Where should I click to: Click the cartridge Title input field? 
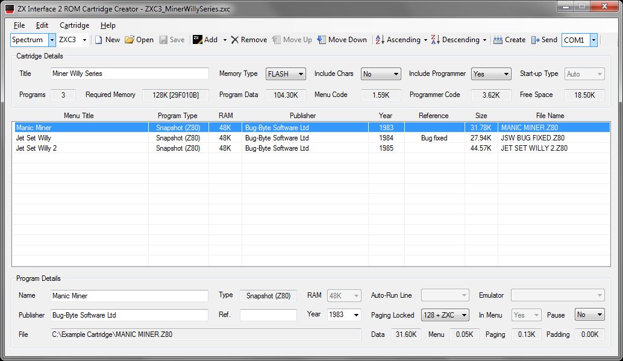(x=130, y=74)
